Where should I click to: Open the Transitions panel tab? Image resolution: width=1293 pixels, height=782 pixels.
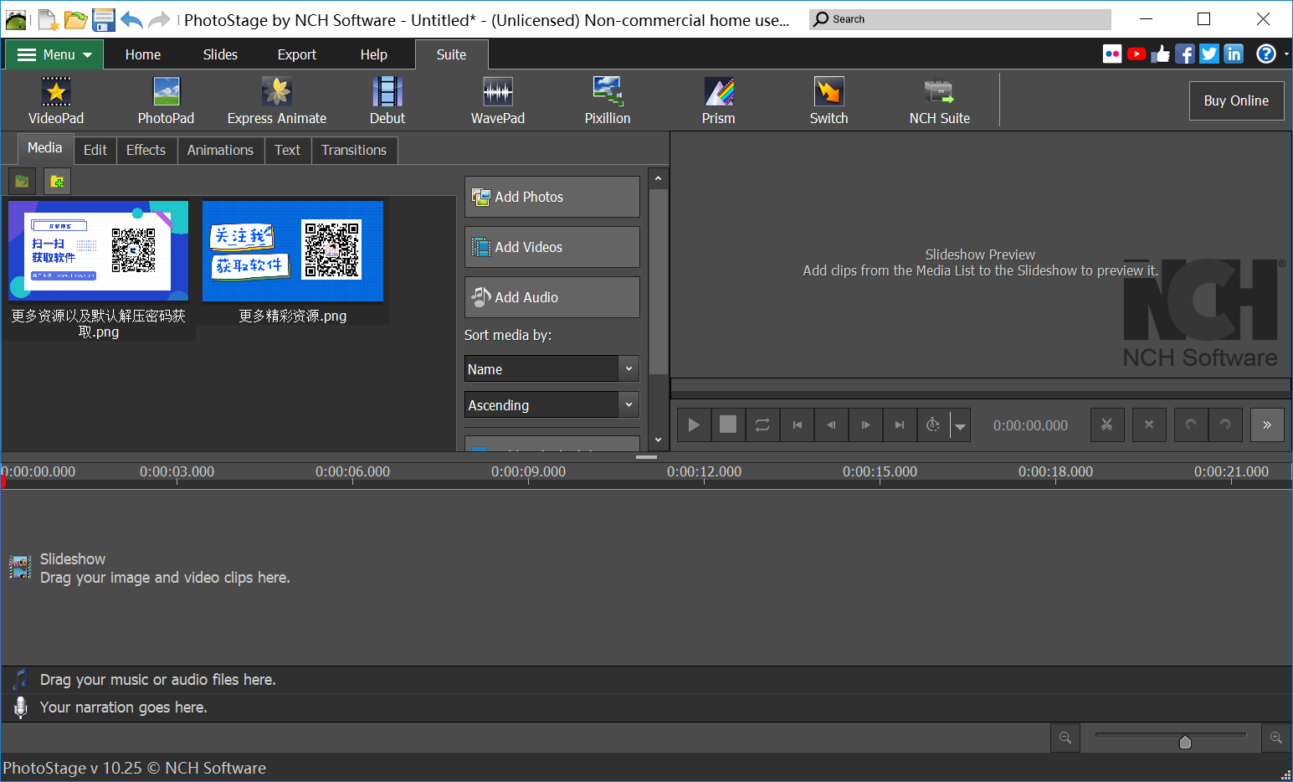point(354,150)
